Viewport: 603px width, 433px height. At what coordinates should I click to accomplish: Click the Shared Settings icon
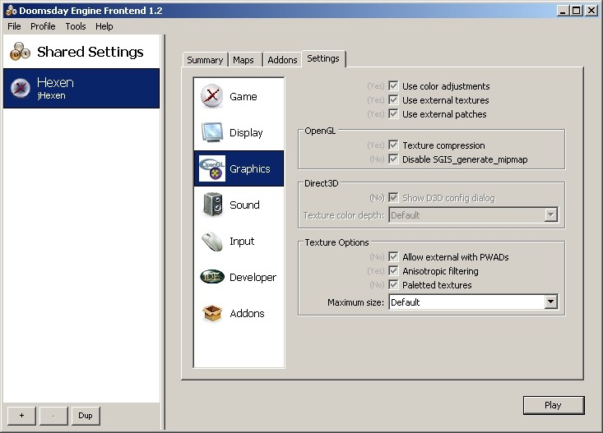tap(20, 52)
